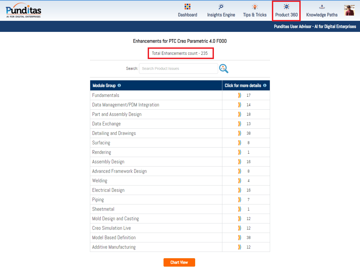Screen dimensions: 360x269
Task: Expand details arrow for Model Based Definition
Action: coord(239,238)
